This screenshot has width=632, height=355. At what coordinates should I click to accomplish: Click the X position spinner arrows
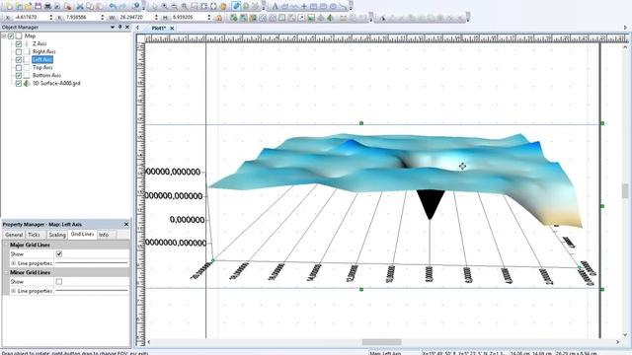[x=50, y=18]
